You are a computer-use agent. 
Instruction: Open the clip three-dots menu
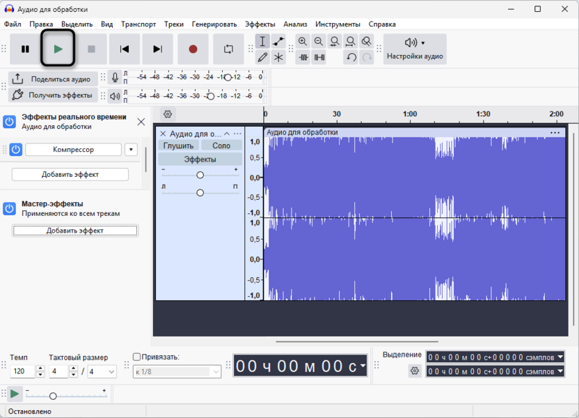coord(555,132)
